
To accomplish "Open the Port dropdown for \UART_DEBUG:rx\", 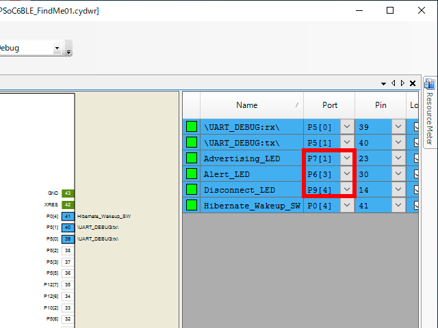I will click(x=347, y=126).
